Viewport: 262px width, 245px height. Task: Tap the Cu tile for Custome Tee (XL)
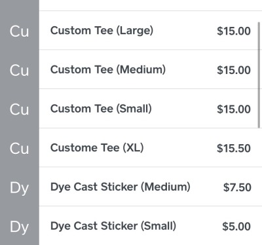point(20,147)
